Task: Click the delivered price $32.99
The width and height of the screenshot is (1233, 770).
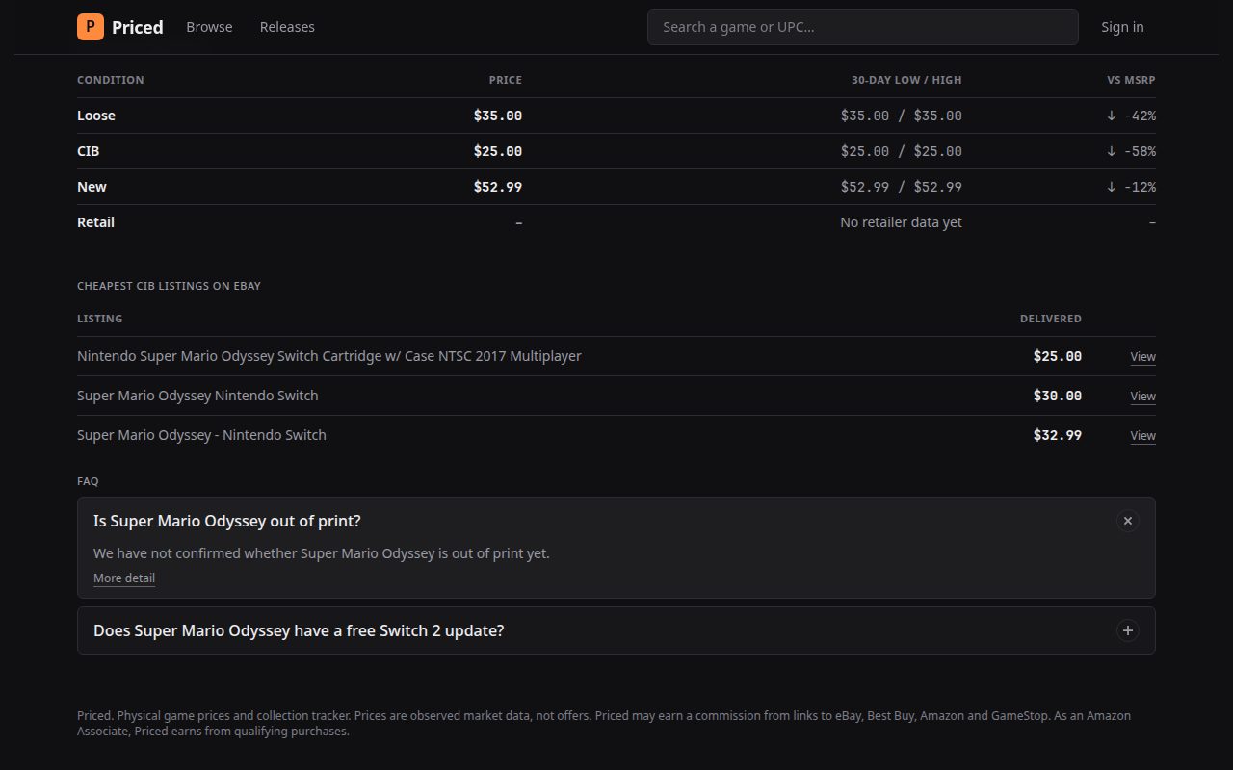Action: (1058, 435)
